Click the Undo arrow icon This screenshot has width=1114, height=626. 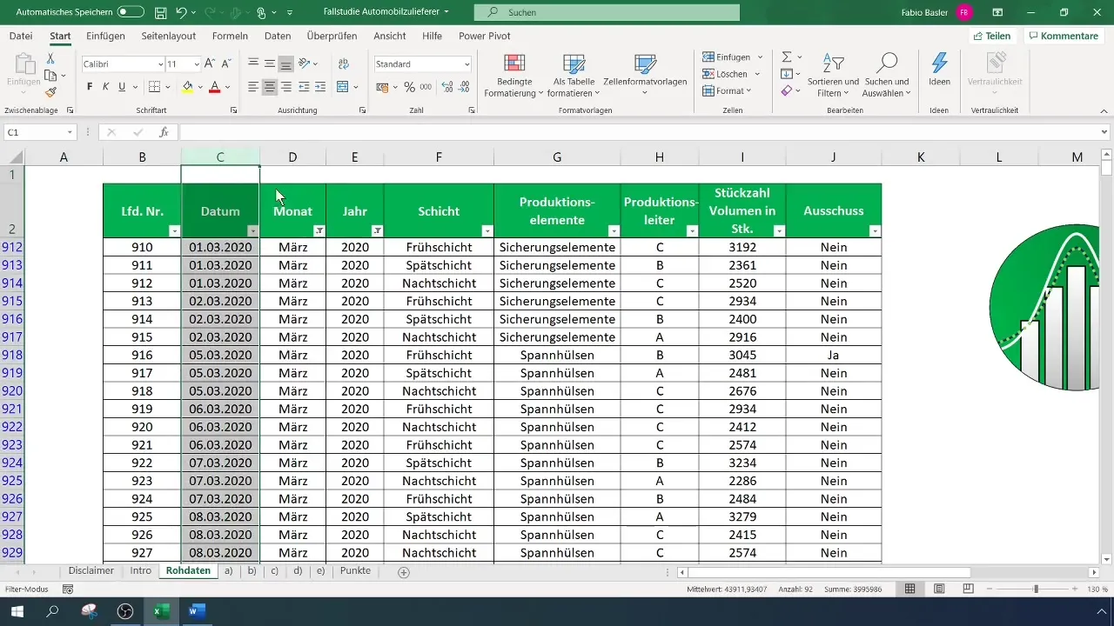coord(181,13)
